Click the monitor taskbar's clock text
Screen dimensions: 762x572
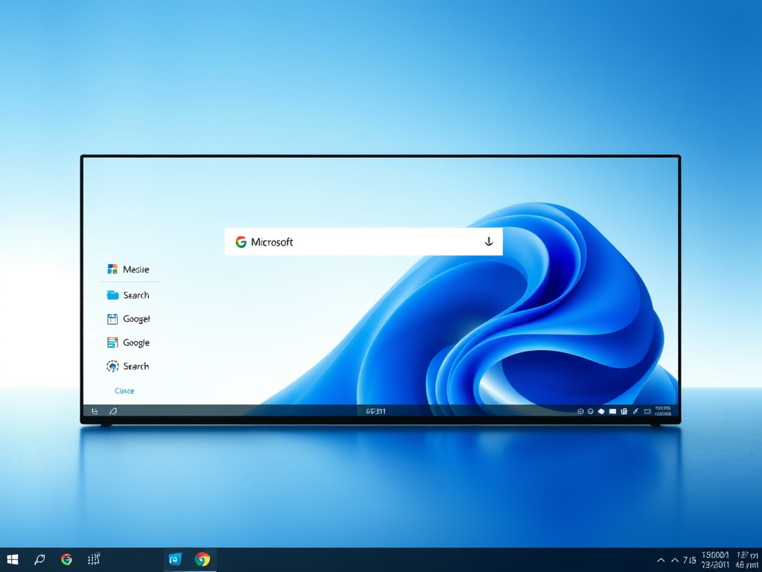pos(663,411)
